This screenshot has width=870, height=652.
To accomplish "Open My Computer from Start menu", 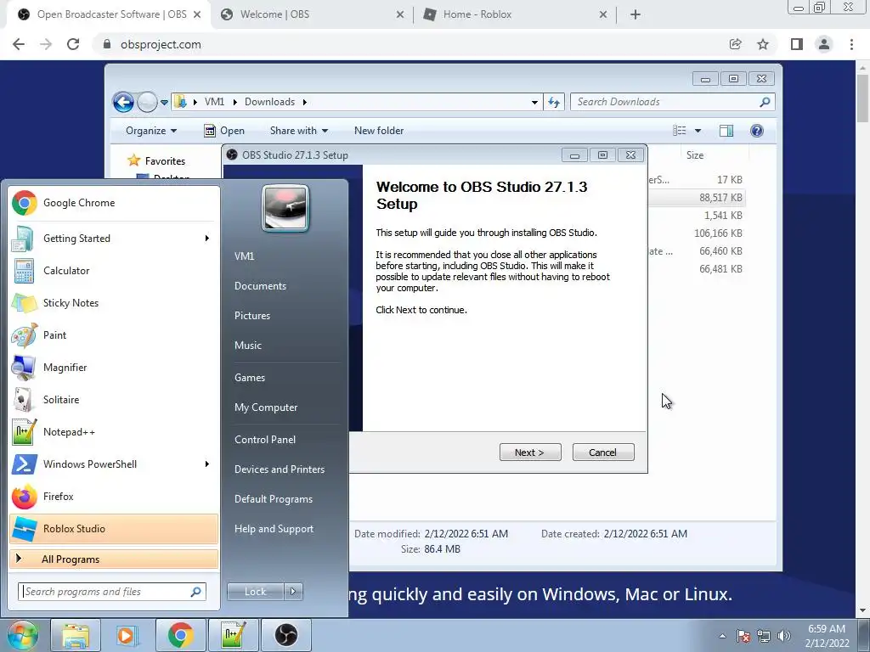I will [x=266, y=407].
